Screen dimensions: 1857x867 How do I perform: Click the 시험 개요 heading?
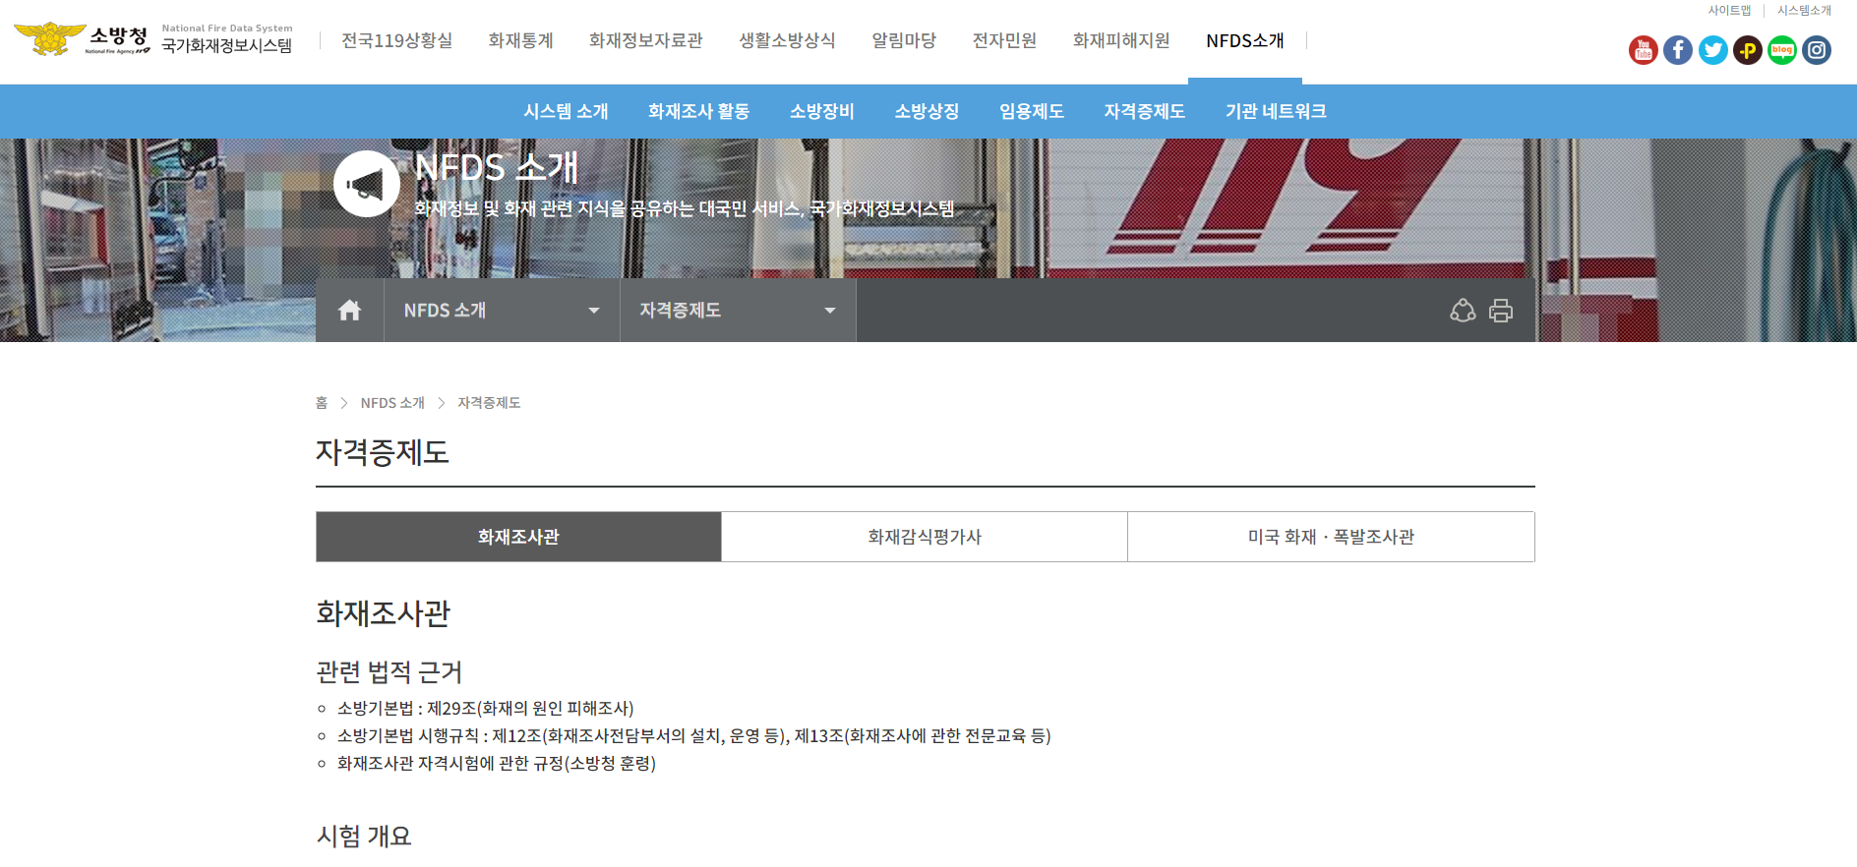pos(363,837)
